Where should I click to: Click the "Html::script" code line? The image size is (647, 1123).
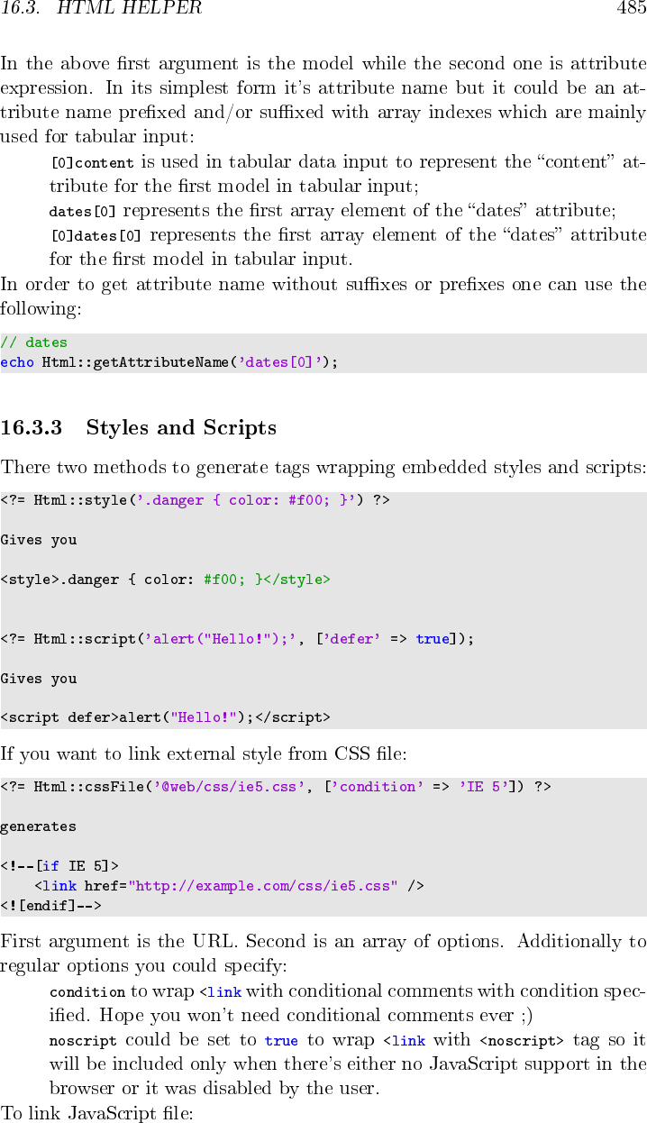(x=237, y=638)
